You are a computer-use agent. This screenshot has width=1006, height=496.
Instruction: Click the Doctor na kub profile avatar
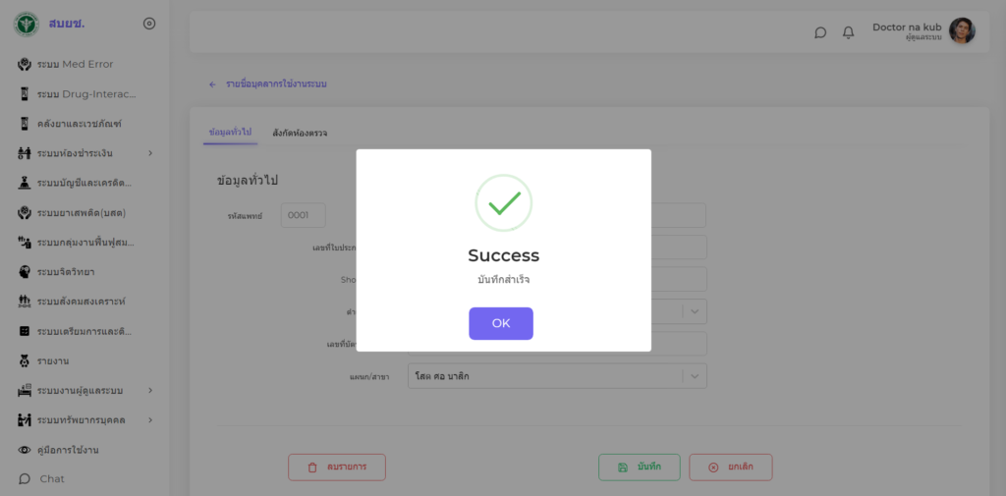pyautogui.click(x=962, y=31)
